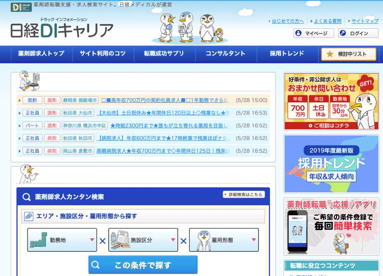Screen dimensions: 383x276
Task: Select the 勤務地 location picker with map icon
Action: tap(62, 240)
